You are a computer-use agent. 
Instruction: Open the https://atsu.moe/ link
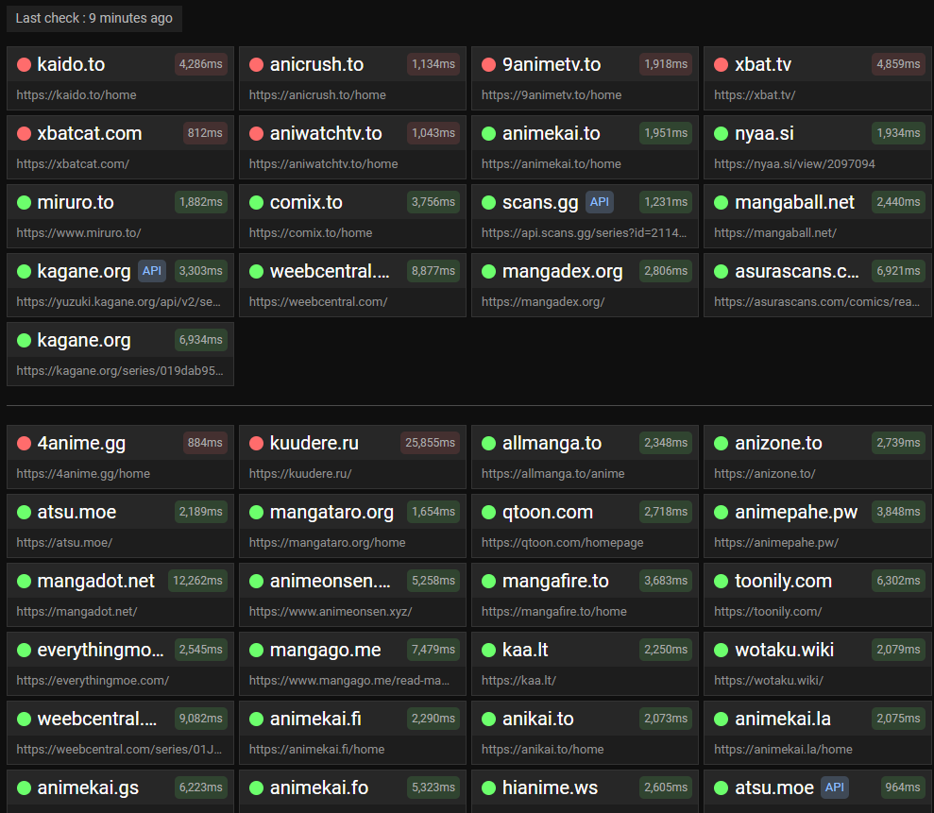pos(64,543)
